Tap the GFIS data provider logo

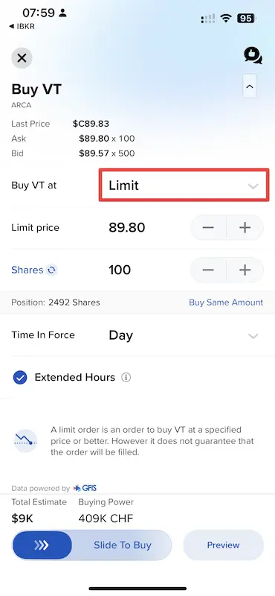(x=85, y=488)
